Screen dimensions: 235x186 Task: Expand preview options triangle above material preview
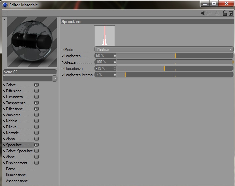(x=4, y=19)
